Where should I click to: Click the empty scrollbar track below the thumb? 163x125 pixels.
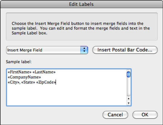point(129,87)
